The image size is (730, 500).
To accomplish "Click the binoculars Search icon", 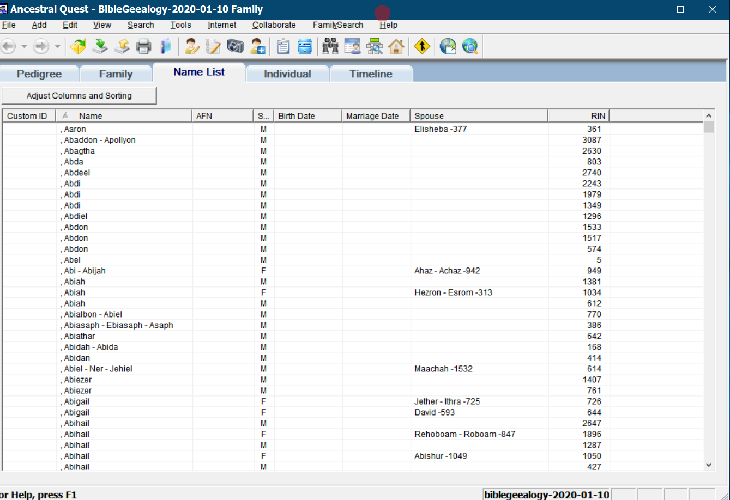I will (330, 46).
